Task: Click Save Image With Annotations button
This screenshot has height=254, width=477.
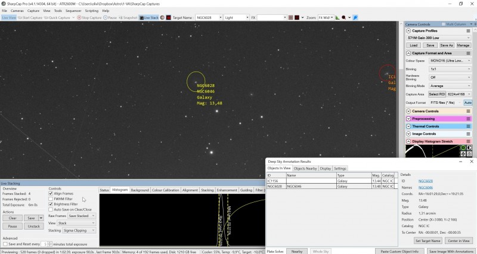Action: coord(451,252)
